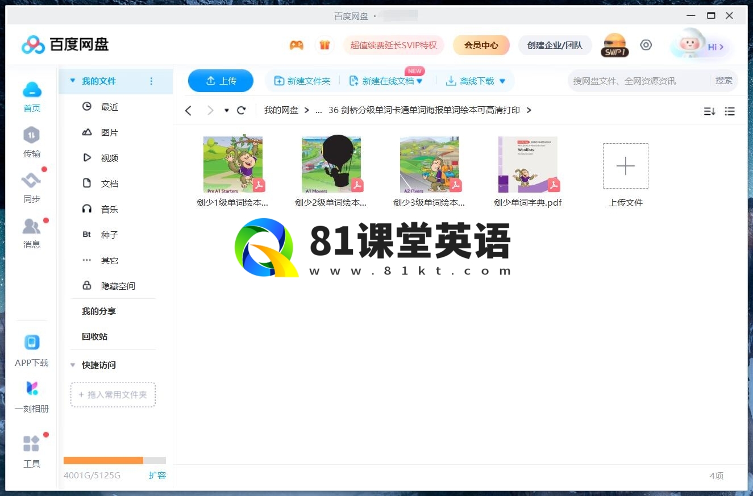Collapse the 快捷访问 section arrow
This screenshot has height=496, width=753.
coord(72,365)
